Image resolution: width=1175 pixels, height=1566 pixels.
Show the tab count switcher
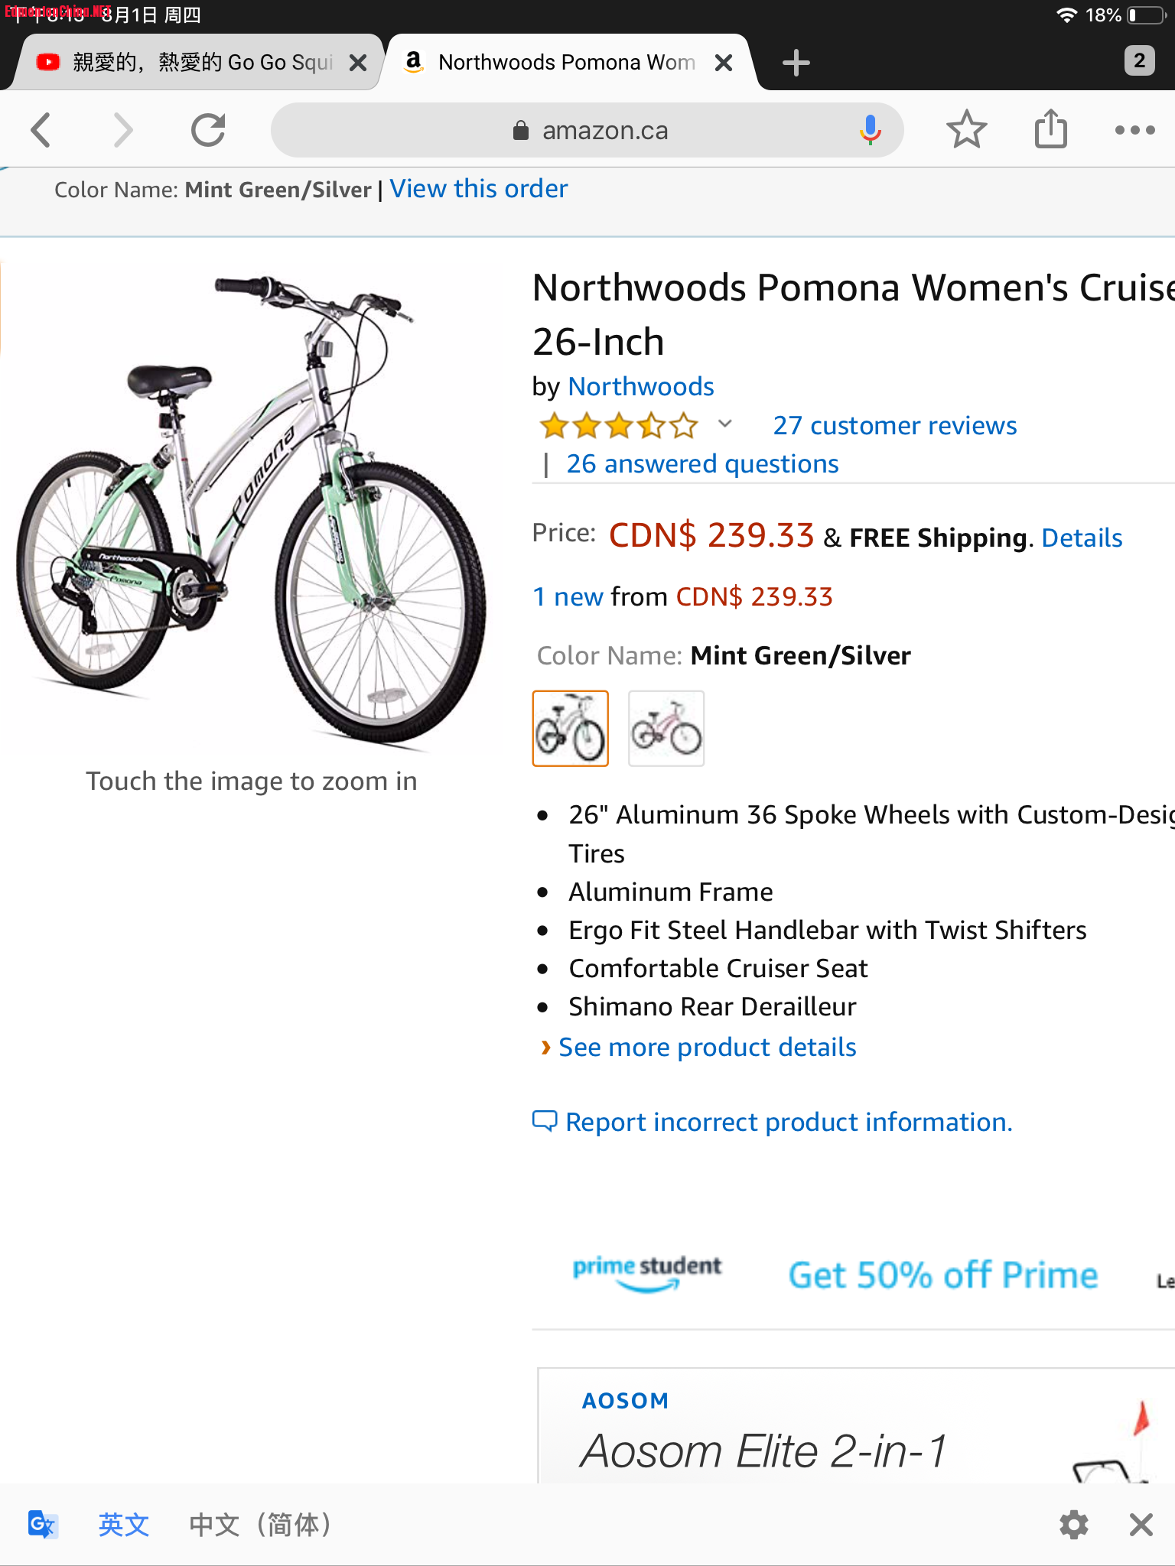(x=1139, y=60)
